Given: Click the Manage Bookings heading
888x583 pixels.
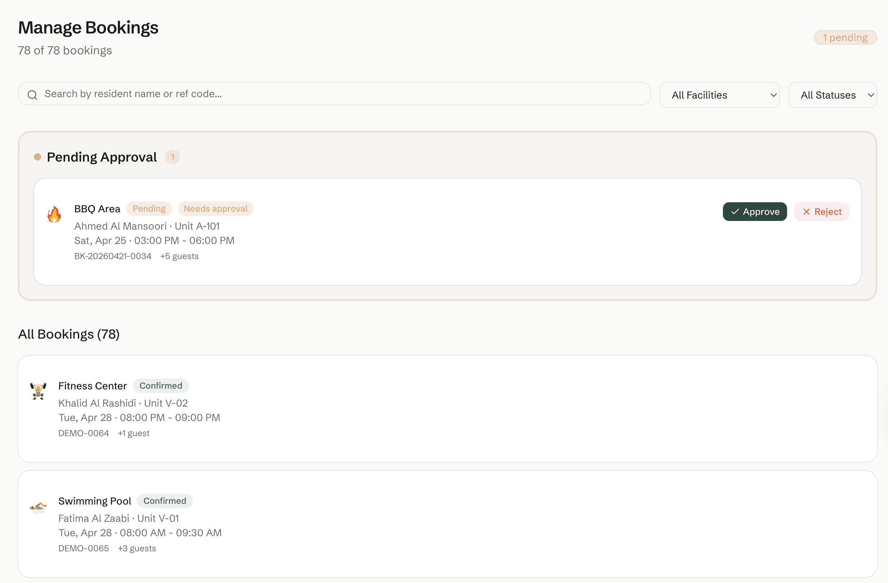Looking at the screenshot, I should click(88, 28).
